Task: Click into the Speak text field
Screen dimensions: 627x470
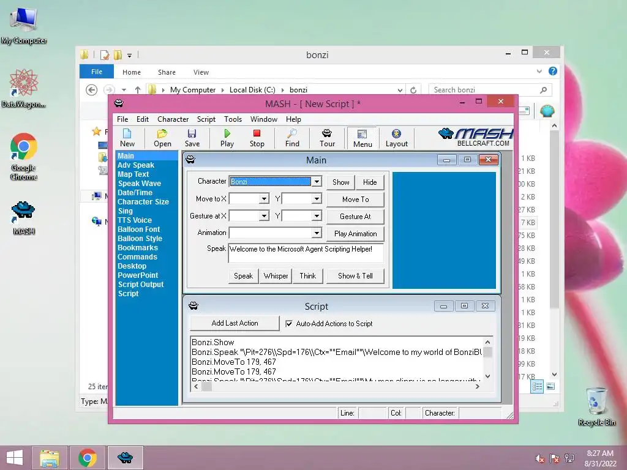Action: click(x=306, y=253)
